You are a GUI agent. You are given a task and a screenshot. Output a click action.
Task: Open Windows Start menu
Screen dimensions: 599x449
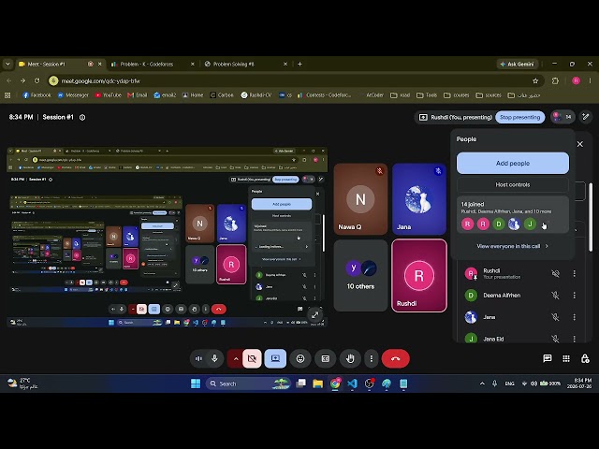(x=196, y=384)
